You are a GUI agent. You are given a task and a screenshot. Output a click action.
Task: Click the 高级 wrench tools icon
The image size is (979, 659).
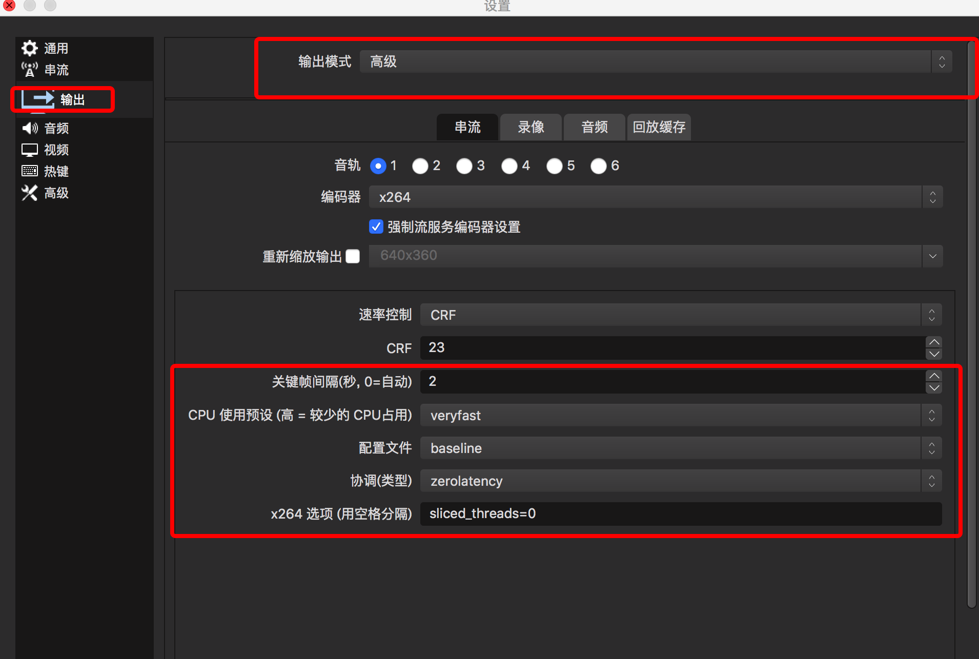coord(30,193)
